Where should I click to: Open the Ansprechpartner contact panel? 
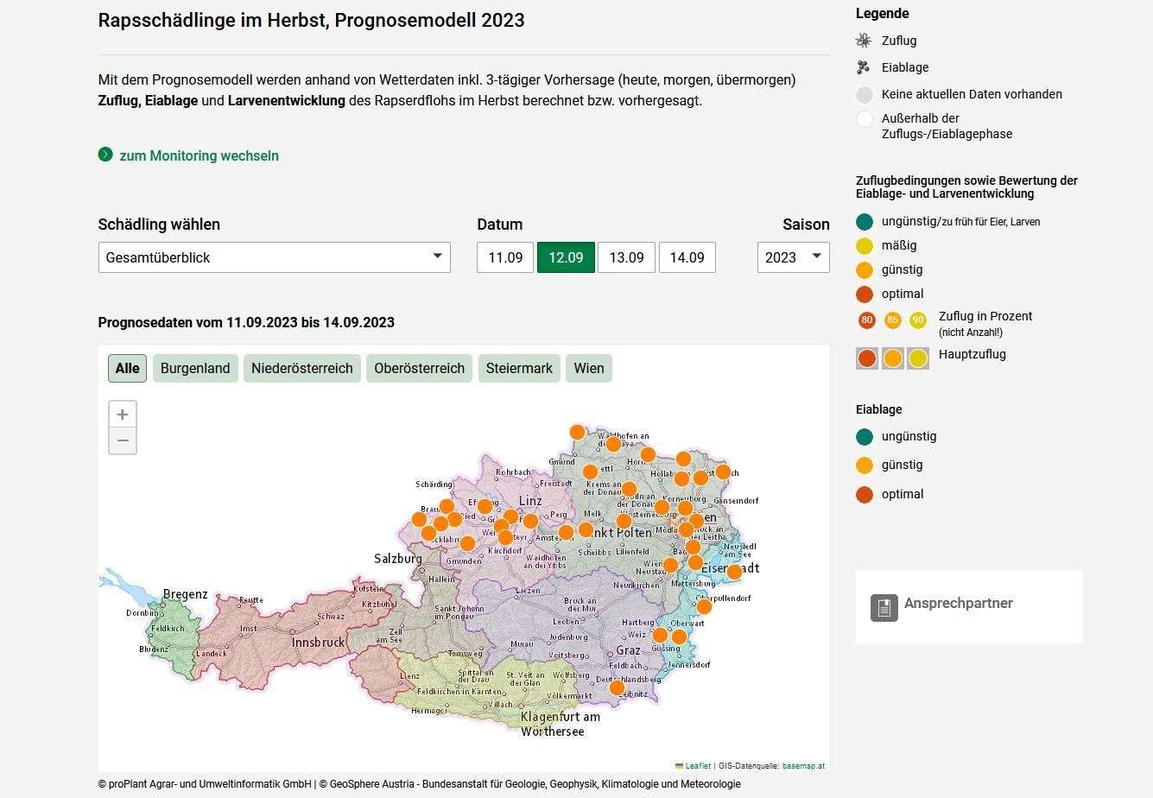click(958, 604)
